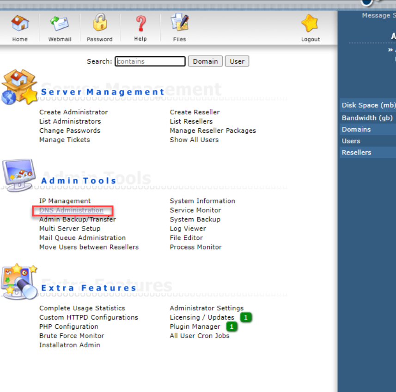Click the Extra Features flashlight icon

[x=19, y=282]
